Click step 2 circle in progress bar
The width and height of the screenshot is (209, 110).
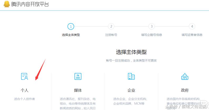(111, 27)
